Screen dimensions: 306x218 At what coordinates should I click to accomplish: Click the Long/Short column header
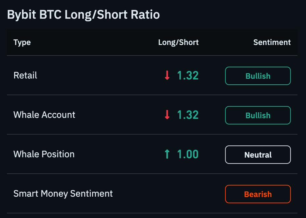178,42
